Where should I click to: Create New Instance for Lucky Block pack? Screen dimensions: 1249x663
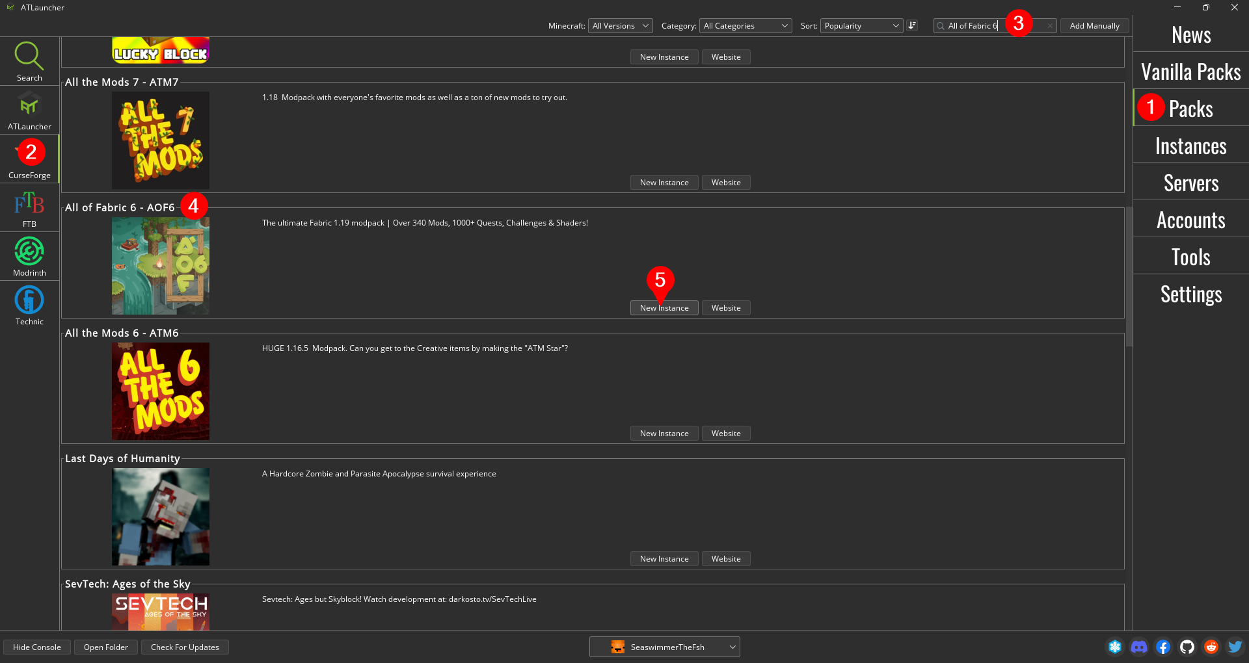tap(664, 57)
